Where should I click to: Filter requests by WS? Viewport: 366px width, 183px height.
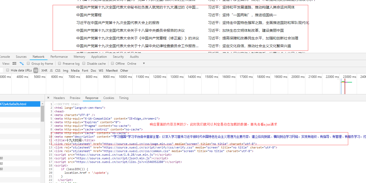[x=101, y=70]
